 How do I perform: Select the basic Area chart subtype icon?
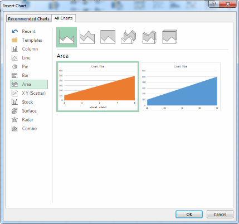(66, 37)
